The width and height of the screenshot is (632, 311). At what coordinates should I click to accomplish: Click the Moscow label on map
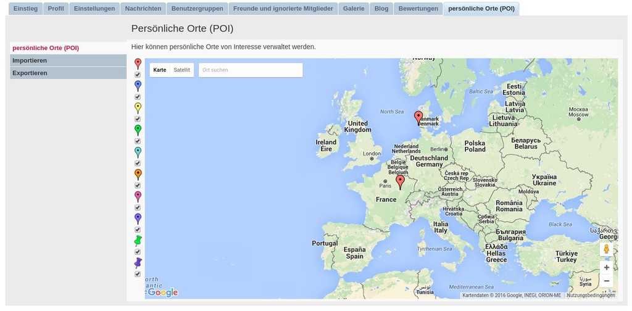[578, 112]
